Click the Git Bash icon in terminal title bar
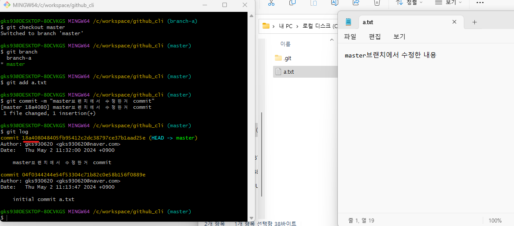 [7, 5]
